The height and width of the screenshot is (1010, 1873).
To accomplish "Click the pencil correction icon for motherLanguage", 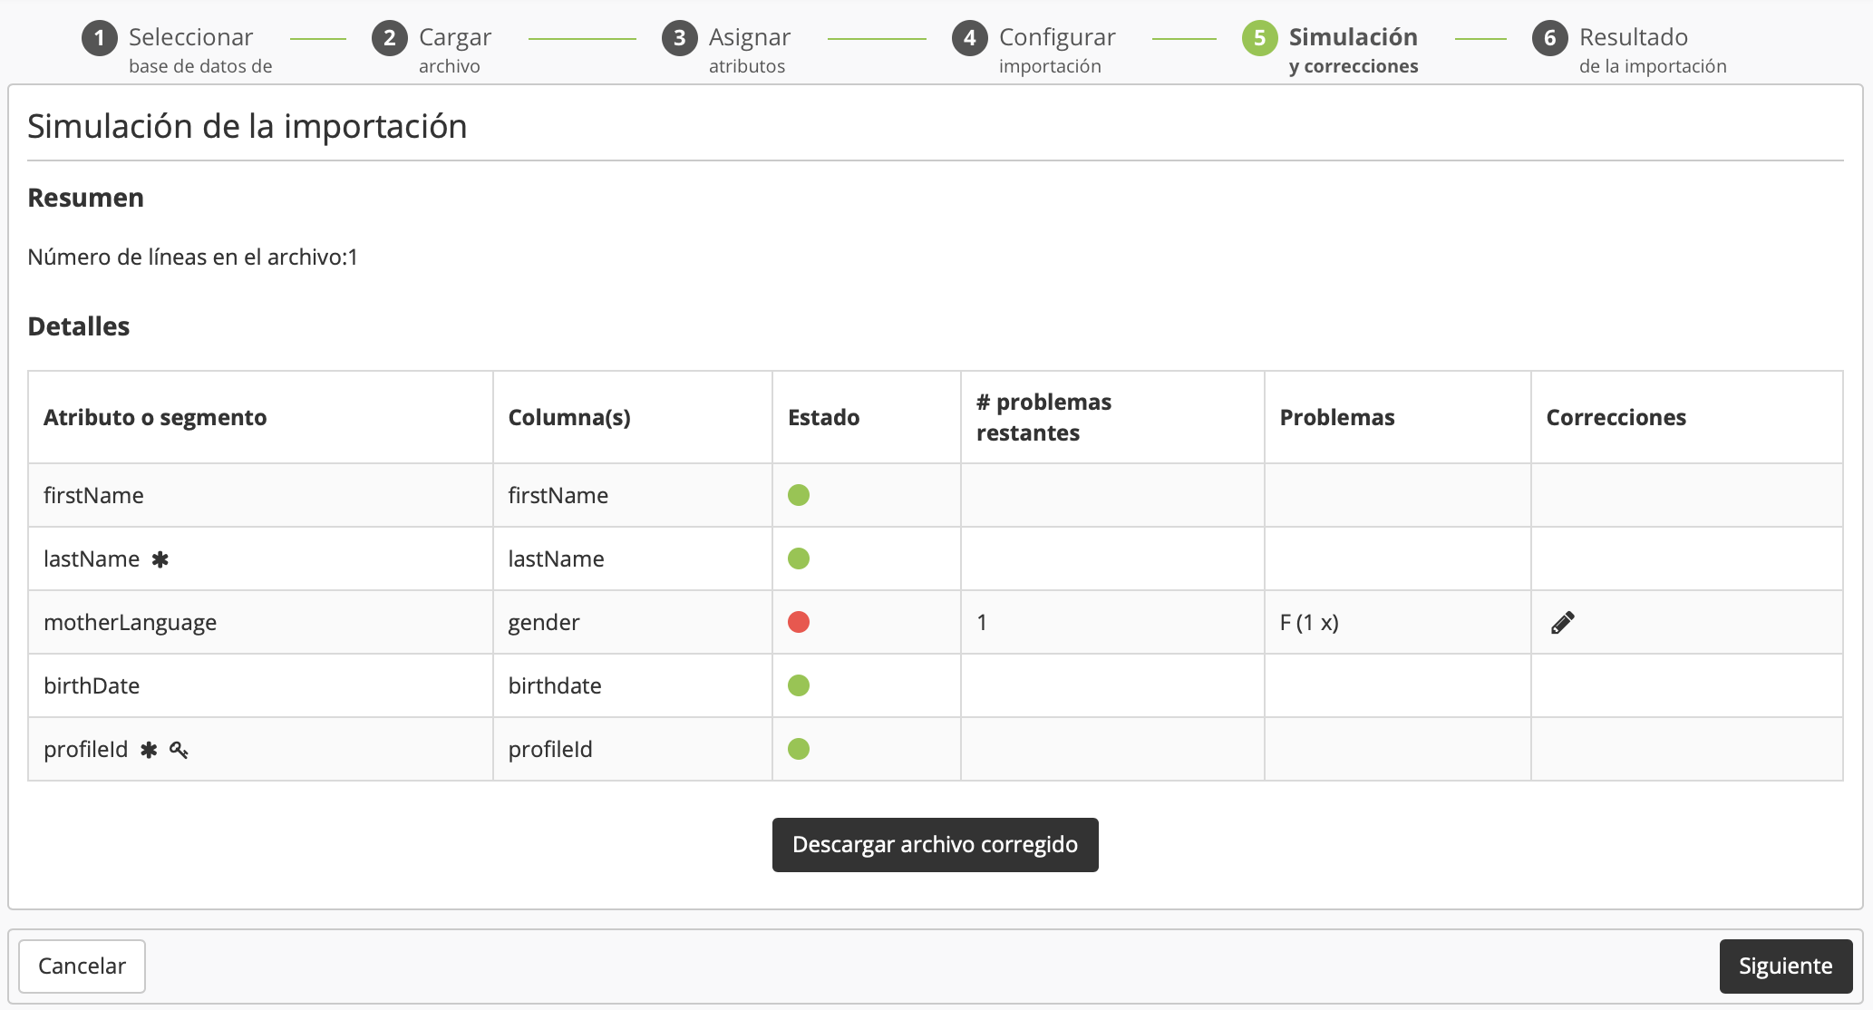I will [1562, 623].
